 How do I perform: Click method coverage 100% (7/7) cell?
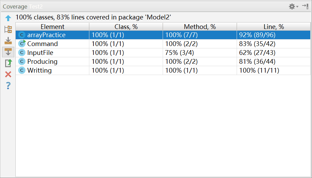click(200, 35)
